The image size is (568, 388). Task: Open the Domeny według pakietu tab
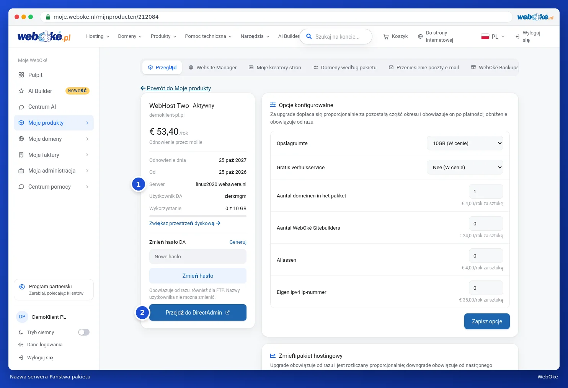click(345, 67)
